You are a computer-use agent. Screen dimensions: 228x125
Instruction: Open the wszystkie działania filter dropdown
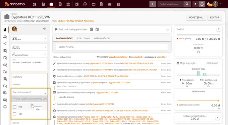tap(118, 57)
